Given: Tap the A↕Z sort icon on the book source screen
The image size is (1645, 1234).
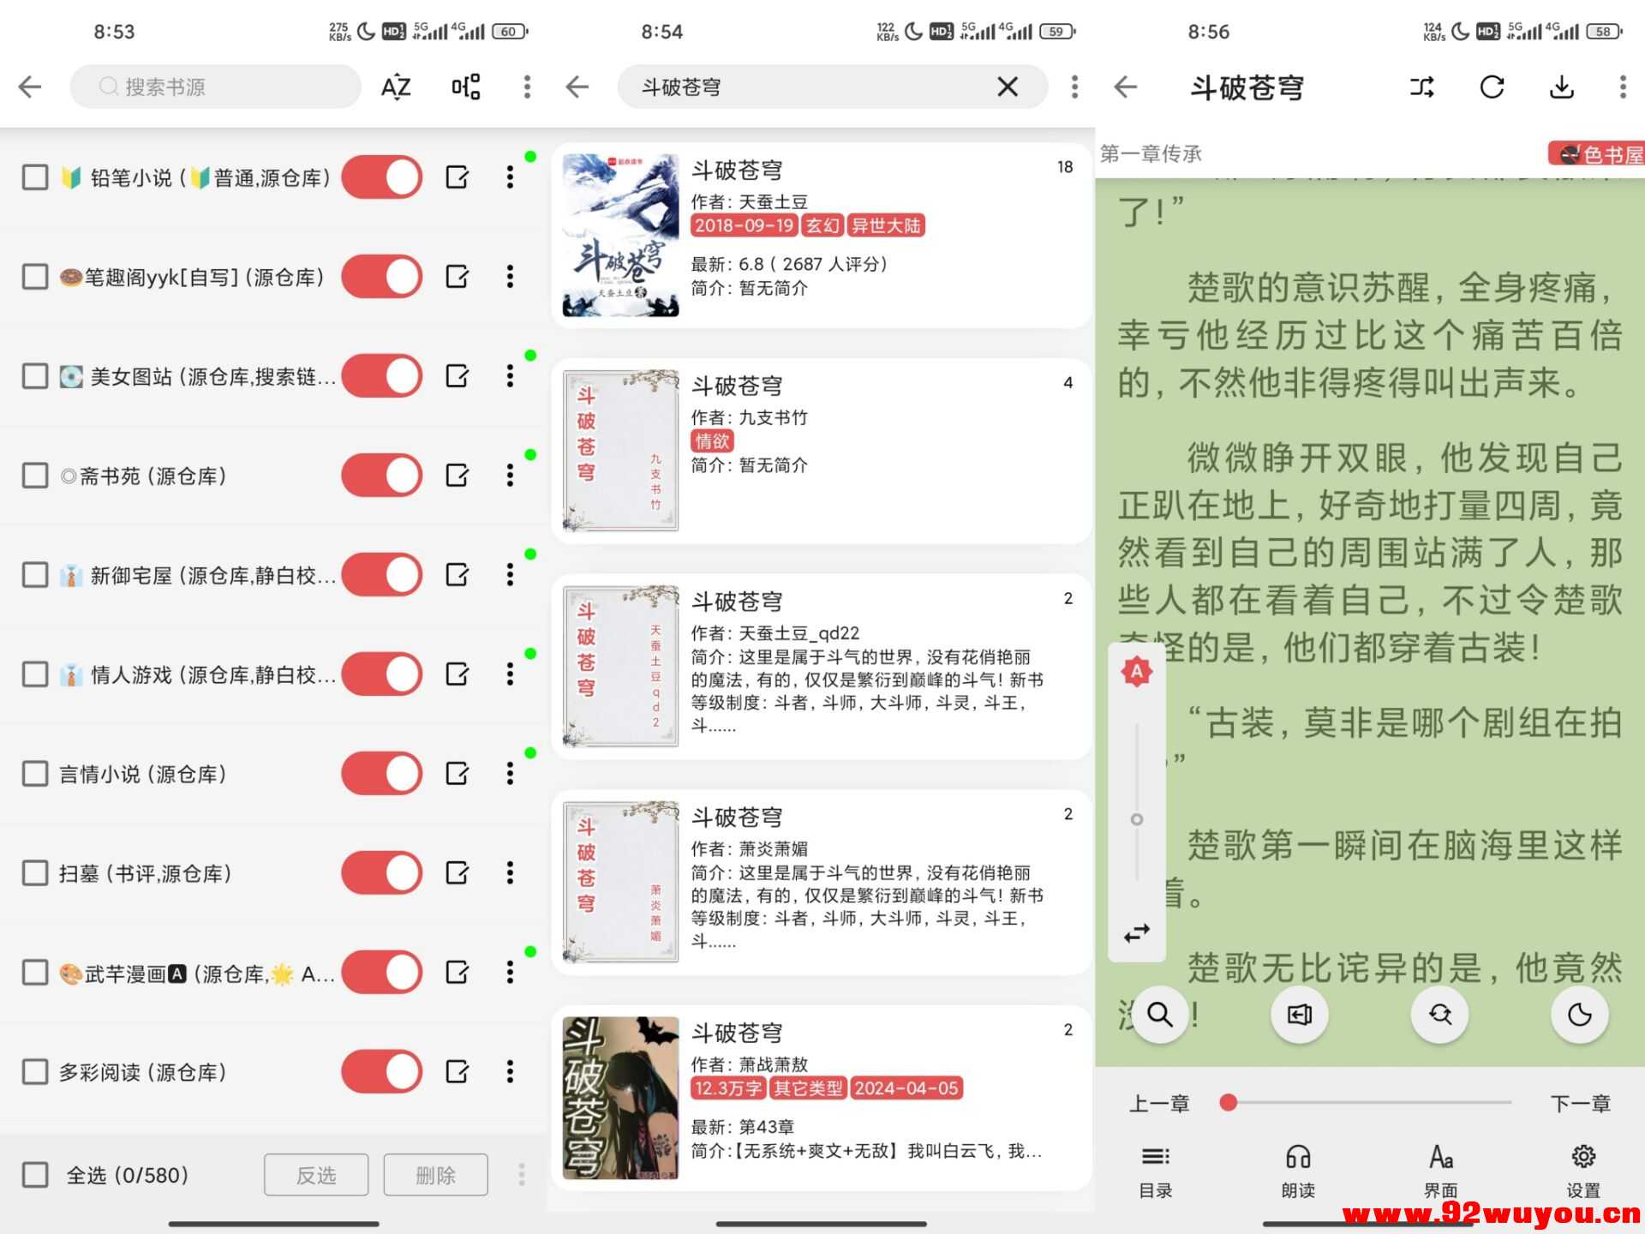Looking at the screenshot, I should (x=396, y=87).
